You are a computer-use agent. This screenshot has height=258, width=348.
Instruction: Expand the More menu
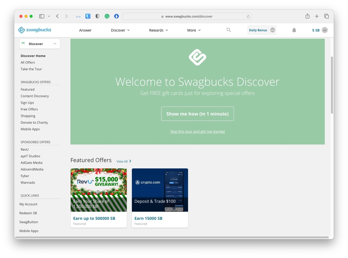(194, 30)
